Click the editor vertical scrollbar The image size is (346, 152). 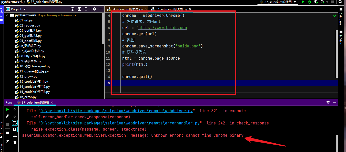pos(337,54)
